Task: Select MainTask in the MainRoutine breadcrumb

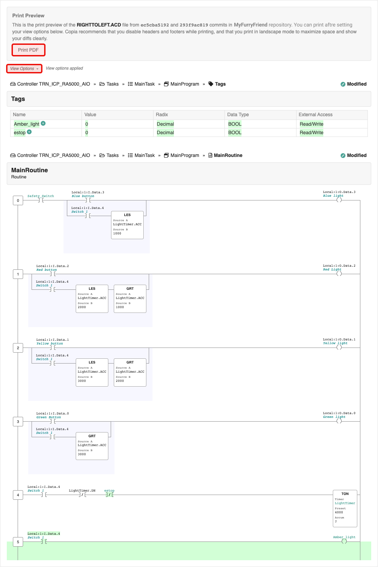Action: point(144,155)
